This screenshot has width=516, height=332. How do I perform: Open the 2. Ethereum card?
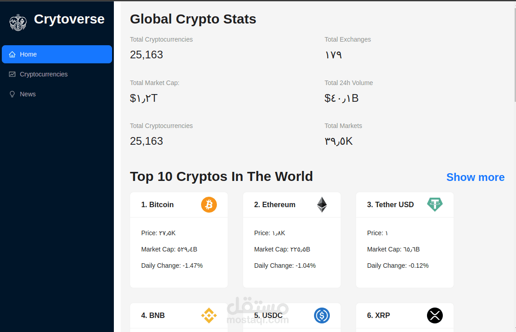pos(291,240)
